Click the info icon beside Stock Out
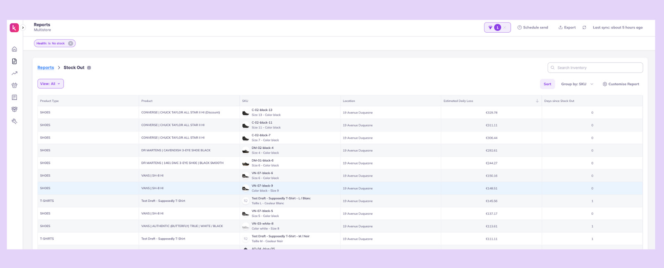 (x=89, y=68)
